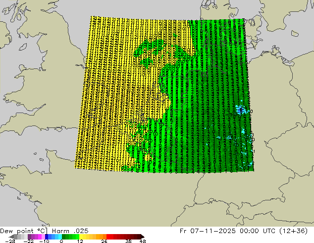Click the '26' legend label
This screenshot has height=243, width=314.
104,241
